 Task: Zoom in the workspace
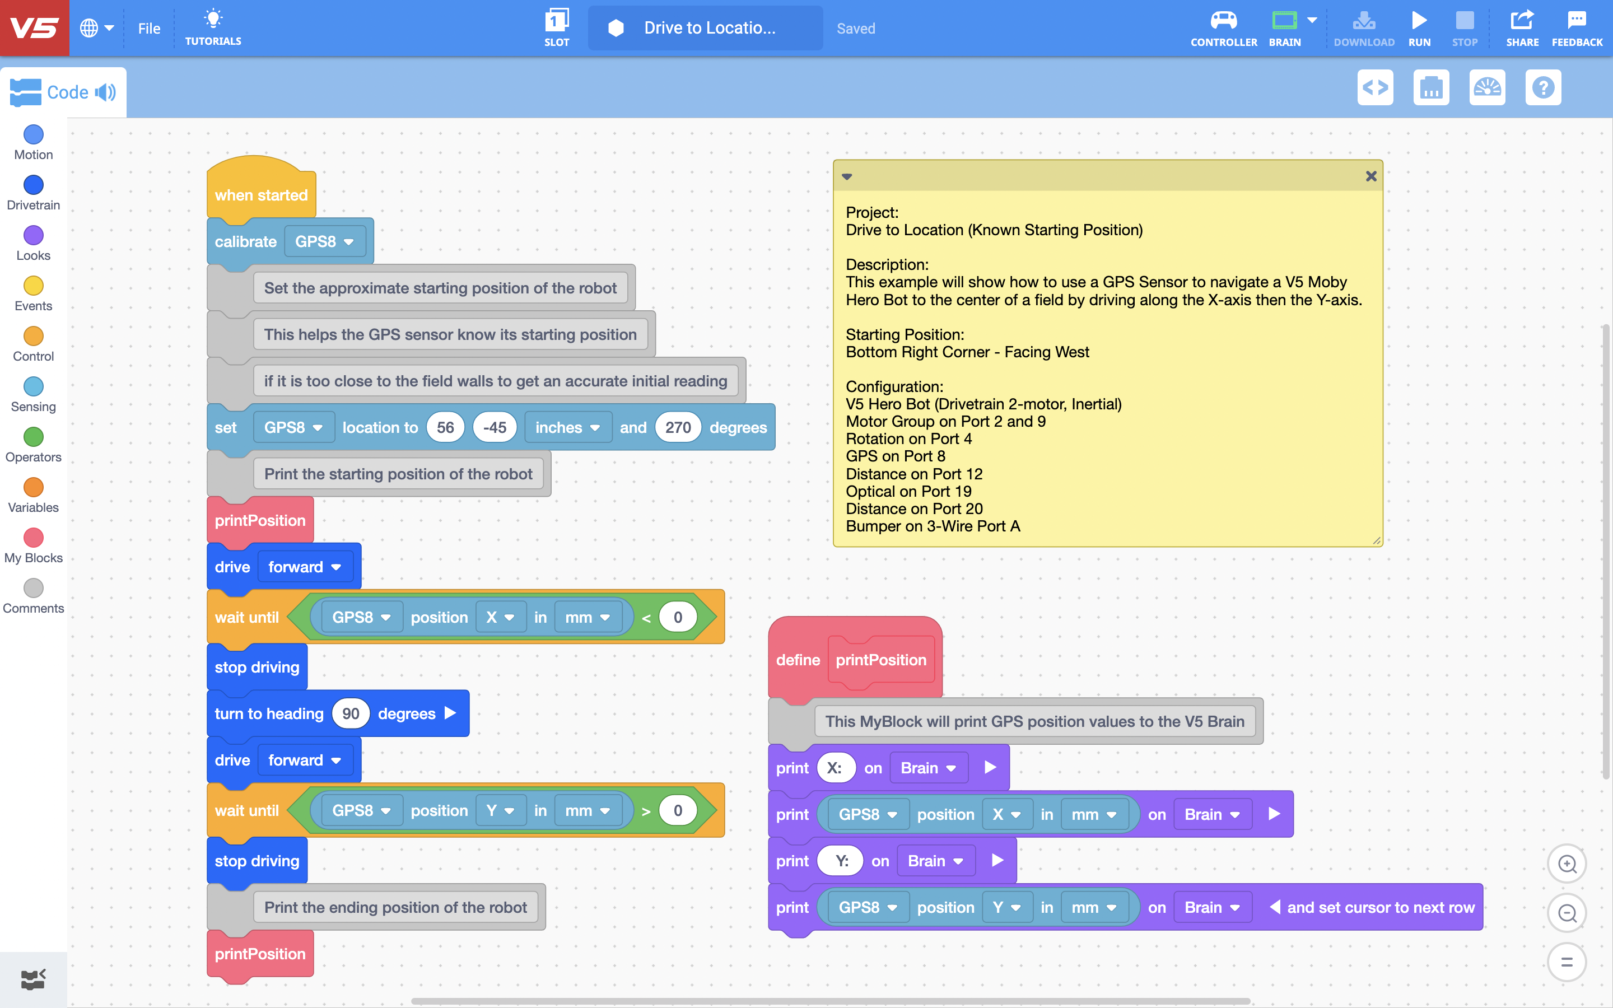coord(1567,864)
